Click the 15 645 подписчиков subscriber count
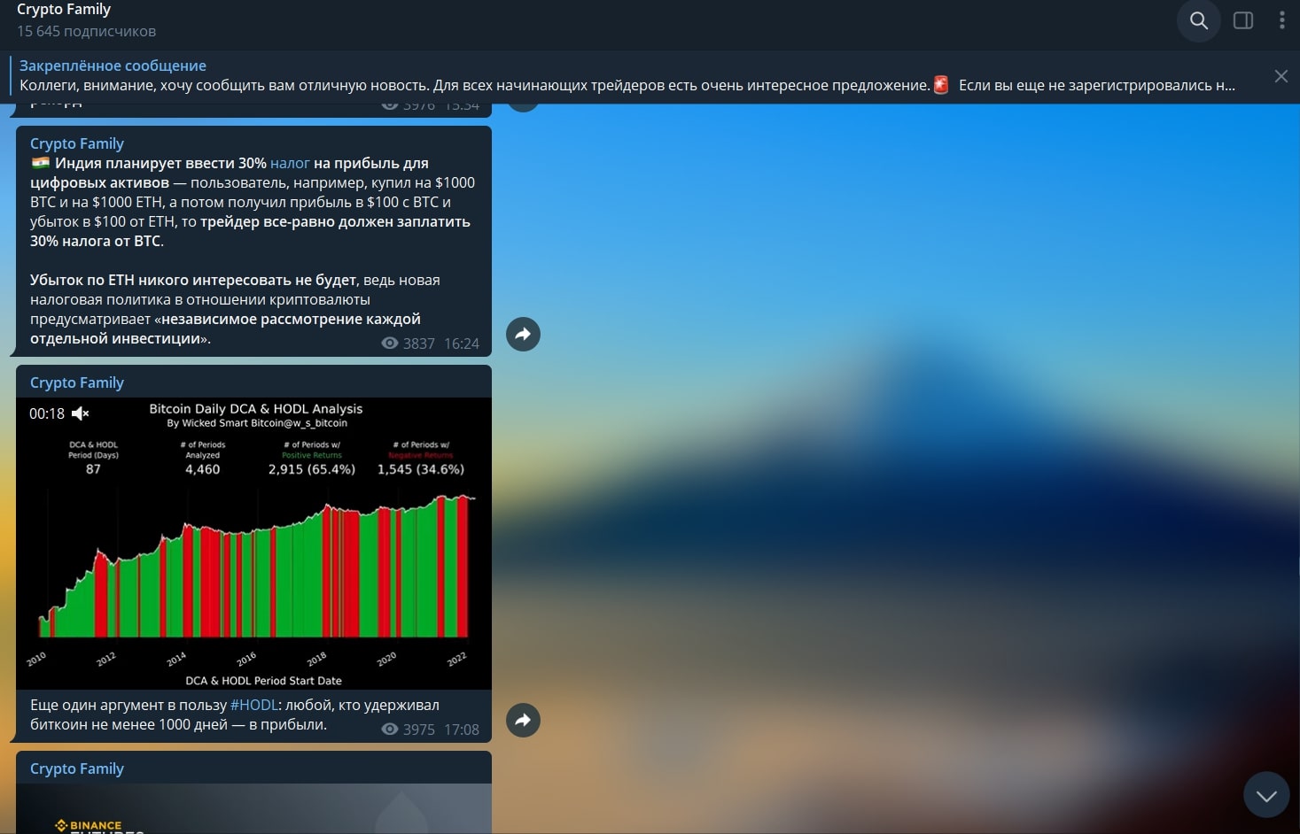Screen dimensions: 1300x834 (86, 31)
